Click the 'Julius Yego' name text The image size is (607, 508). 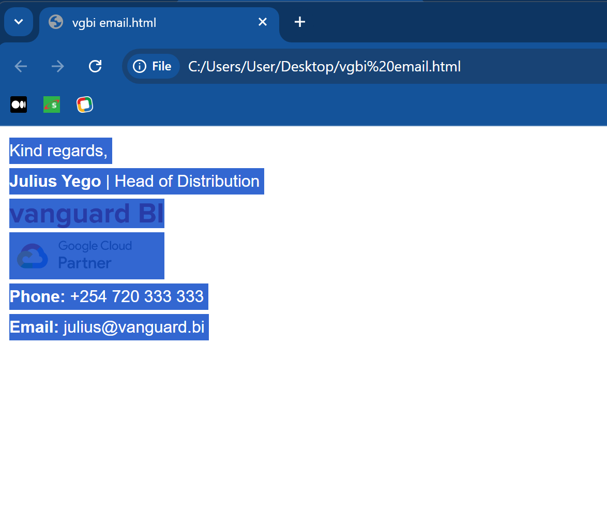coord(55,181)
